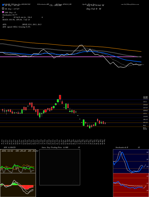The width and height of the screenshot is (149, 197).
Task: Select the '200 Day - 0' legend text
Action: coord(10,13)
